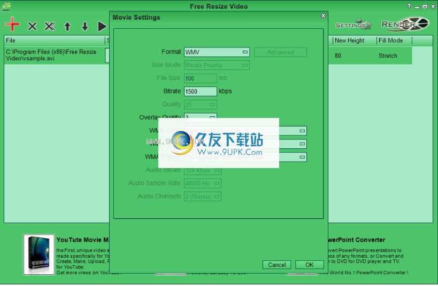Click the New Height value 80
This screenshot has width=438, height=286.
click(x=338, y=55)
